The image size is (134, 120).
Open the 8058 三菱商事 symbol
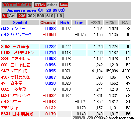[x=15, y=47]
